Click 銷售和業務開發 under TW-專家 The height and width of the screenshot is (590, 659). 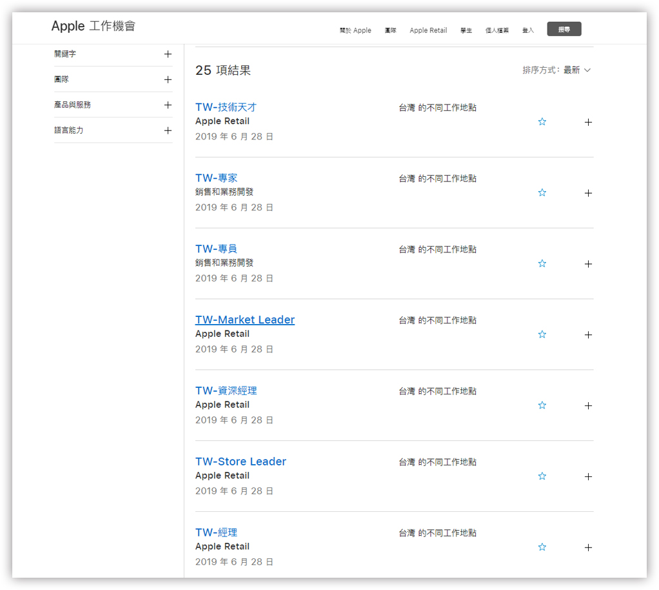tap(224, 192)
